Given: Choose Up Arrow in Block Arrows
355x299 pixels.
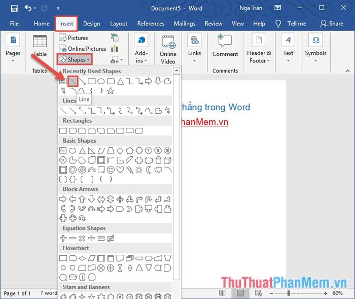Looking at the screenshot, I should (x=82, y=199).
